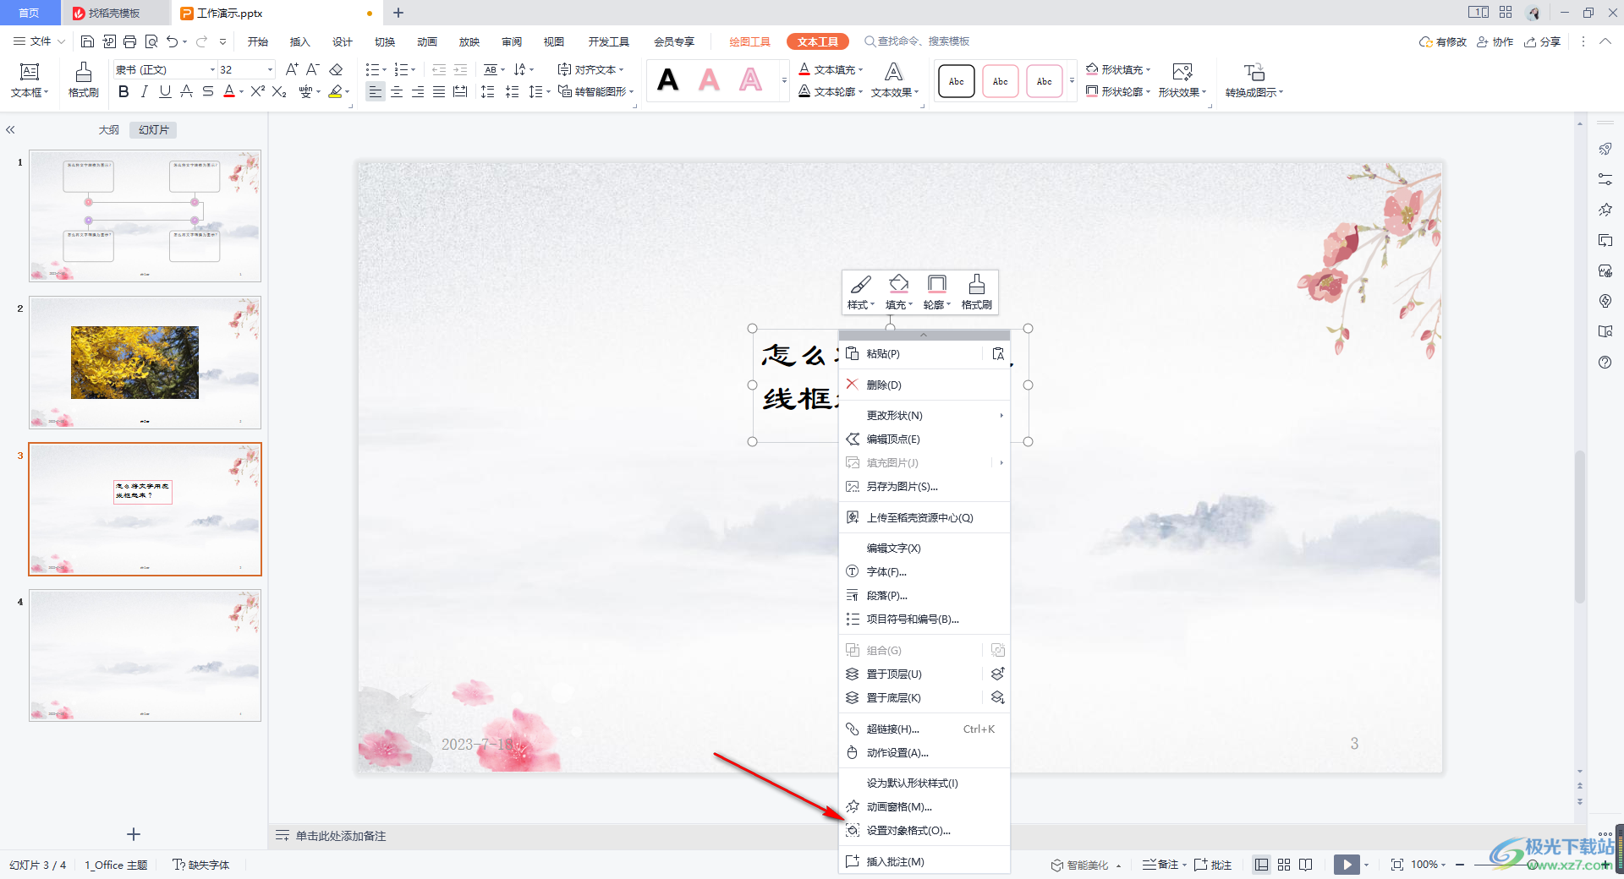Image resolution: width=1624 pixels, height=879 pixels.
Task: Apply text shadow icon next to underline
Action: point(187,91)
